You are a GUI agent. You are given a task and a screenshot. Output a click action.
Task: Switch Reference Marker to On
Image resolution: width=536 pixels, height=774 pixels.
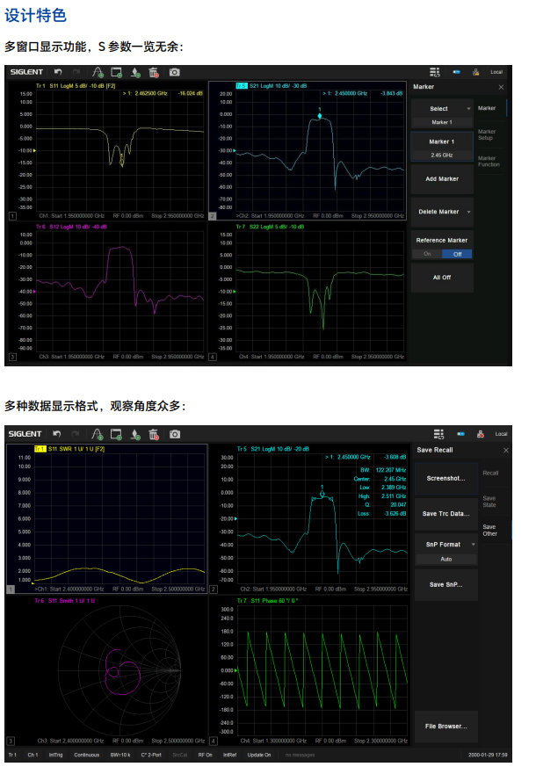[x=427, y=254]
